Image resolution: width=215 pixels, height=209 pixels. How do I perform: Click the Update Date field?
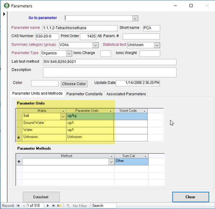pos(138,83)
